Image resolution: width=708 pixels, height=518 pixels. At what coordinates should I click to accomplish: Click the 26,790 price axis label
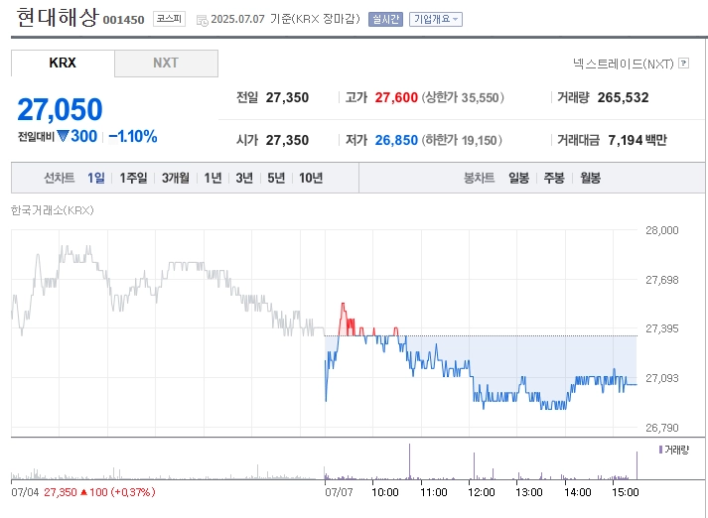click(662, 428)
